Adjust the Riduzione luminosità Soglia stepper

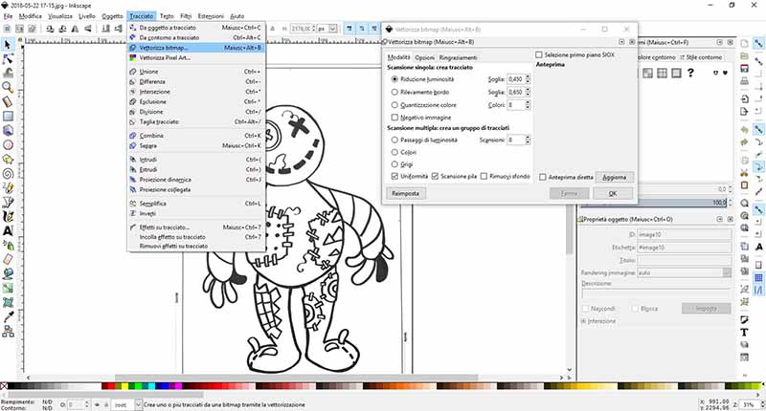coord(528,79)
